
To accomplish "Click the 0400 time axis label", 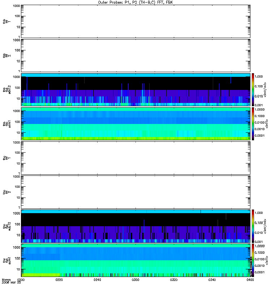I will pyautogui.click(x=250, y=280).
